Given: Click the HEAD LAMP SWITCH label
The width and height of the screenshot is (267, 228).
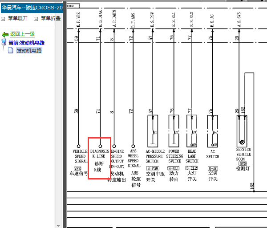Looking at the screenshot, I should [192, 156].
